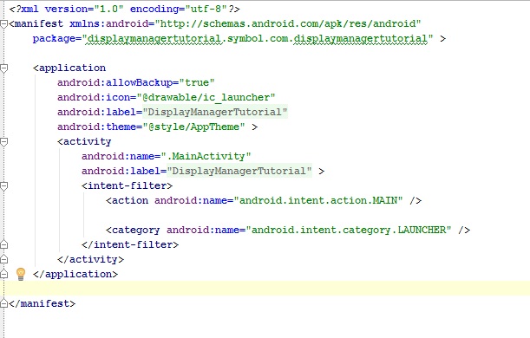Collapse the application tag fold marker
This screenshot has height=338, width=530.
[x=3, y=68]
